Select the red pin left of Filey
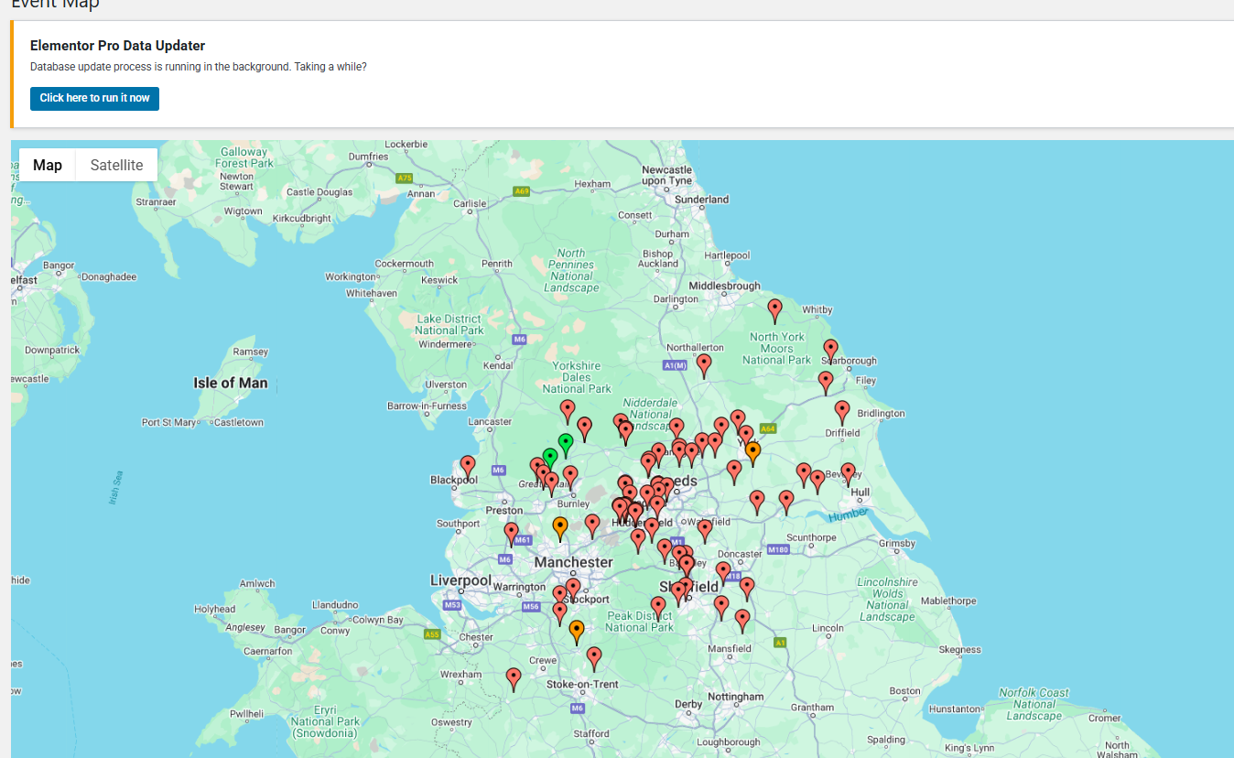This screenshot has height=758, width=1234. click(x=826, y=383)
